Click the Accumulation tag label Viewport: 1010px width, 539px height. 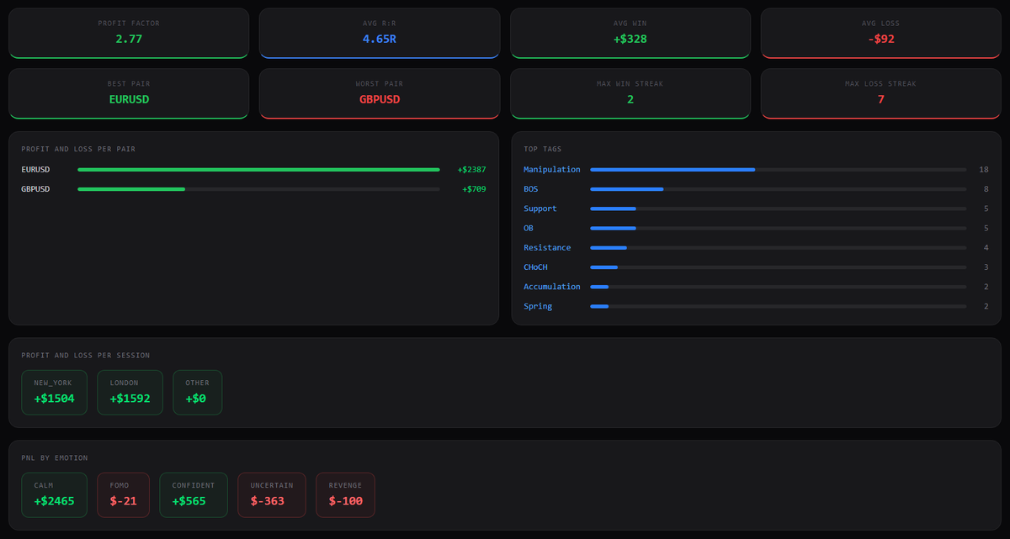click(552, 287)
